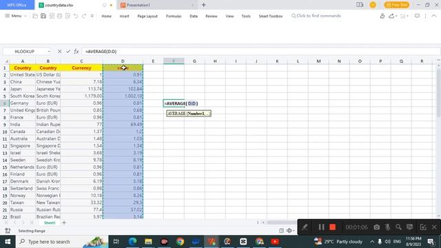The height and width of the screenshot is (248, 441).
Task: Stop recording with the red square
Action: coord(332,227)
